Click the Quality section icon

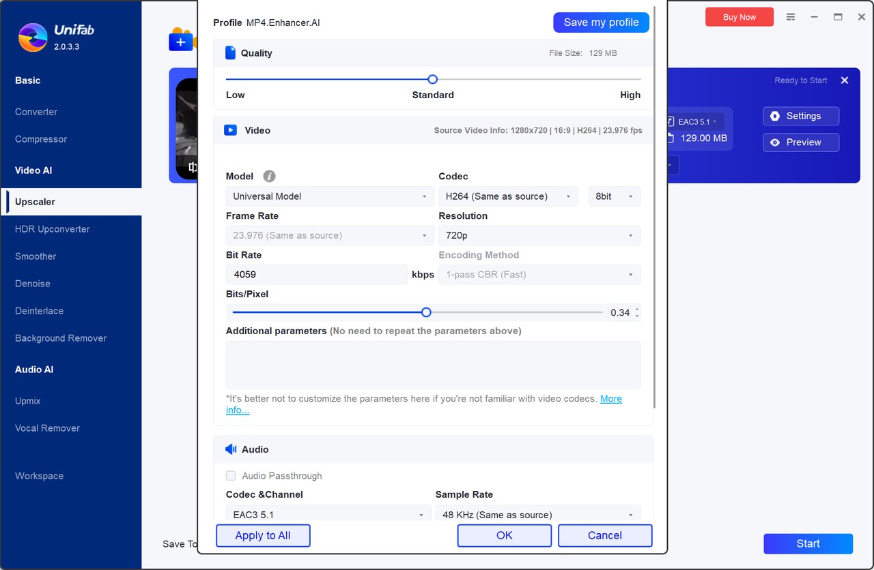pos(231,52)
